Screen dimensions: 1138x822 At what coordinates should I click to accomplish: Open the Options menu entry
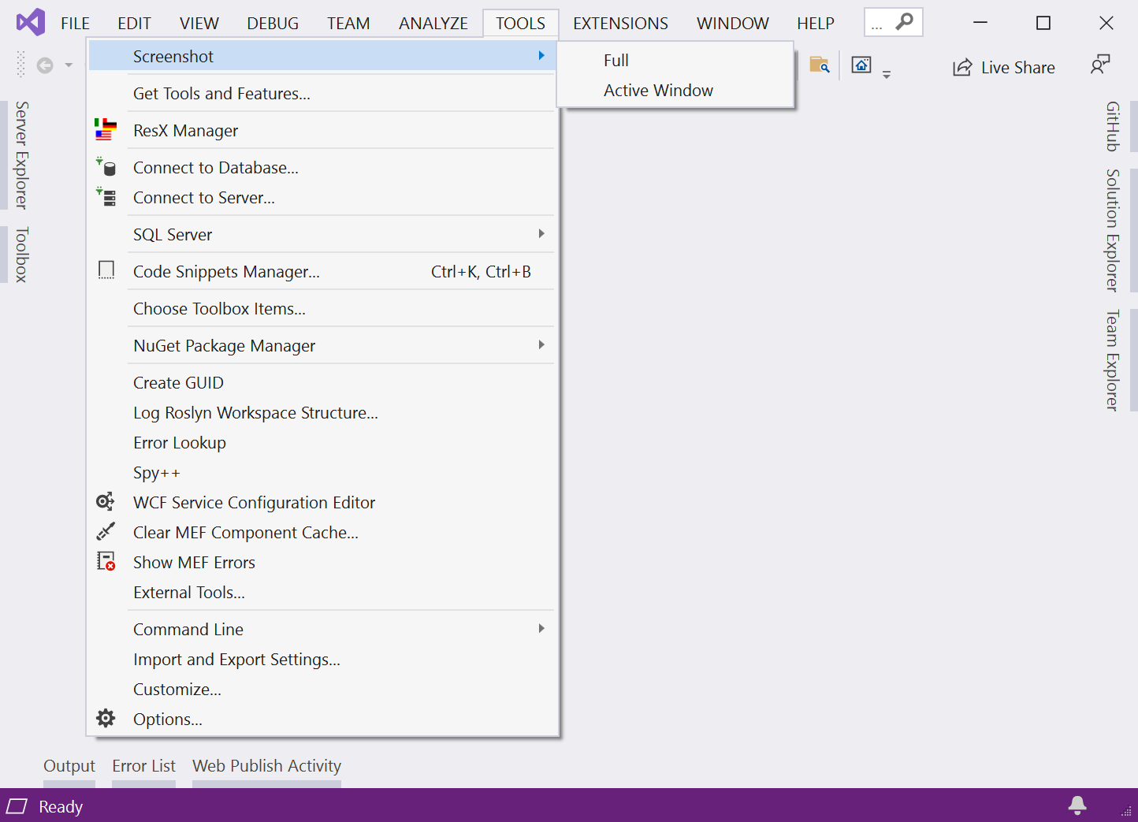pos(322,719)
